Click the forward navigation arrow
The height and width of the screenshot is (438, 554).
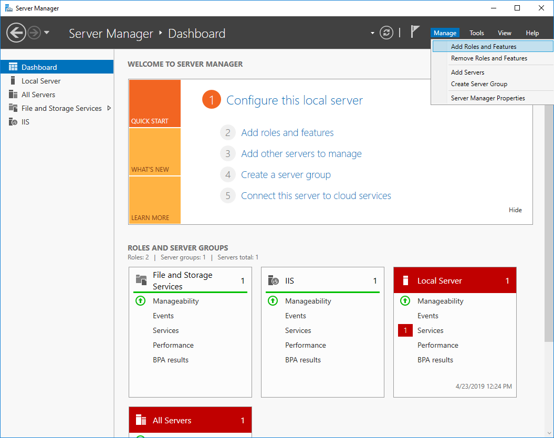coord(34,33)
